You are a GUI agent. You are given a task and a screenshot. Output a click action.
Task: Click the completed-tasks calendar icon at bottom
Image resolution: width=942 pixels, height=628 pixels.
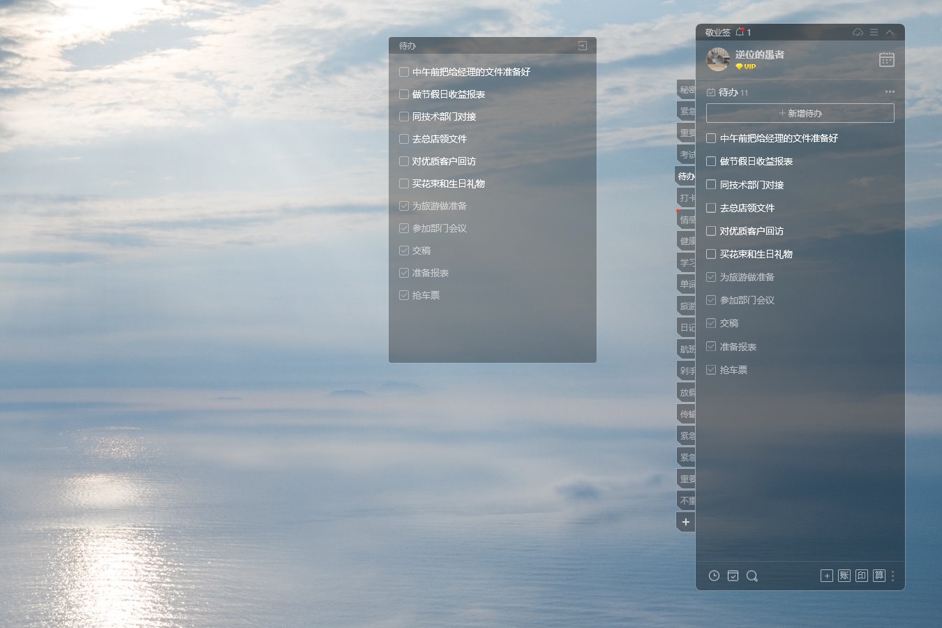(733, 576)
